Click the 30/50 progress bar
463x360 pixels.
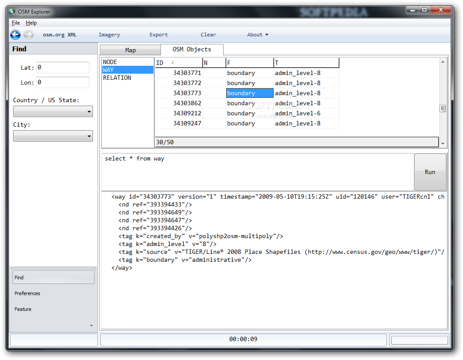(297, 142)
